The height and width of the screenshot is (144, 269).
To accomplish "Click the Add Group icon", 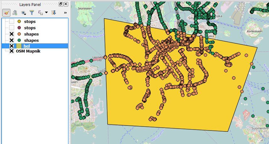I will (x=15, y=13).
